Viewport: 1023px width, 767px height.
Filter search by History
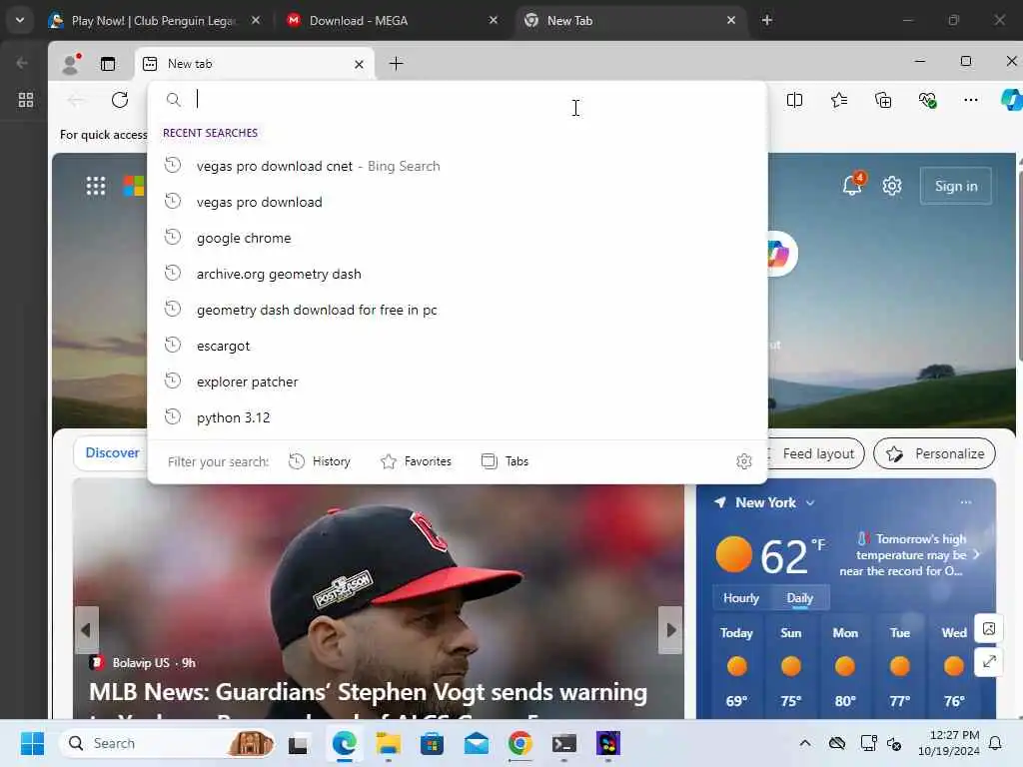[320, 461]
